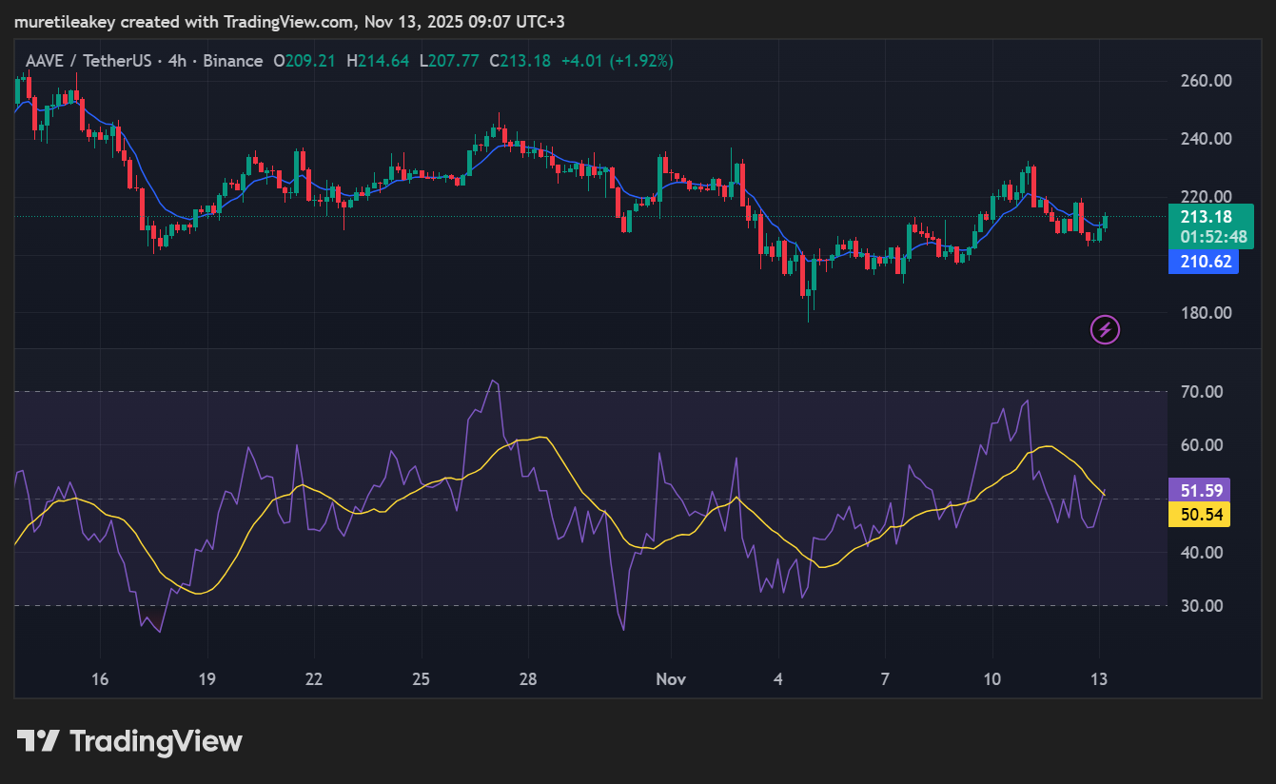Click the 70.00 RSI overbought level label
The width and height of the screenshot is (1276, 784).
pyautogui.click(x=1200, y=392)
